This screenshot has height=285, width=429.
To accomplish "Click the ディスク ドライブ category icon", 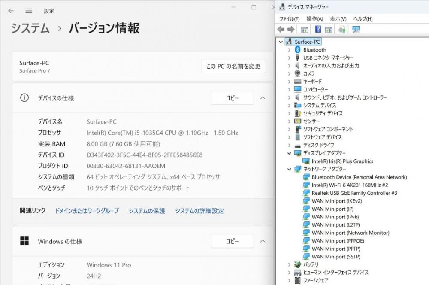I will click(297, 146).
